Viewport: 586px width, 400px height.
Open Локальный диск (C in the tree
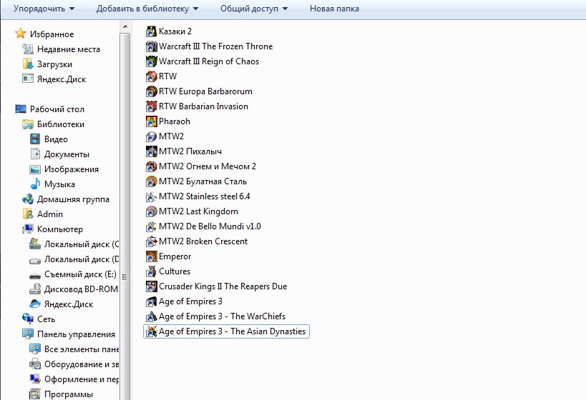[x=81, y=244]
